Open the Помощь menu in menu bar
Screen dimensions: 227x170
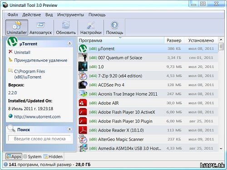coord(97,15)
